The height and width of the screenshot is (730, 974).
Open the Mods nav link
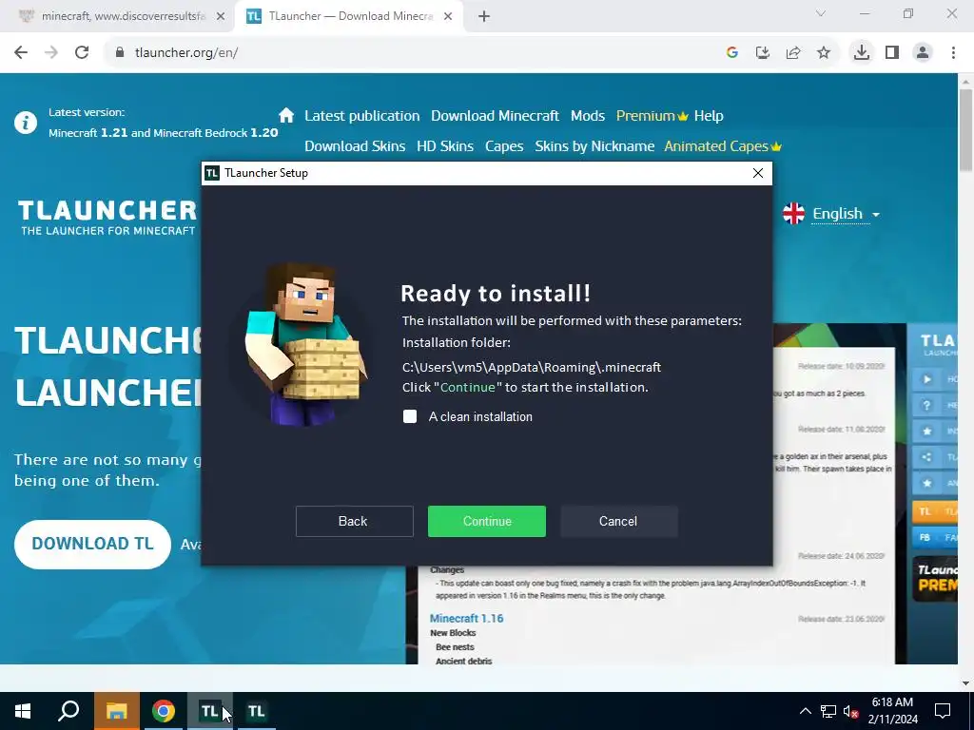click(588, 116)
